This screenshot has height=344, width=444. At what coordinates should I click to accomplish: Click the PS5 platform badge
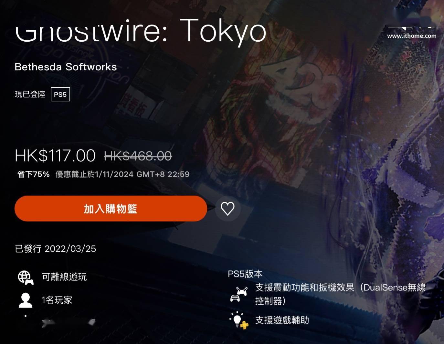point(60,95)
